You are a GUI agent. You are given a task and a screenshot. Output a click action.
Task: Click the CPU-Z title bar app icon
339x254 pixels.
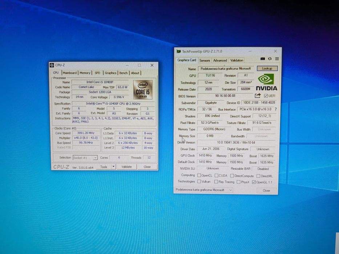click(52, 65)
